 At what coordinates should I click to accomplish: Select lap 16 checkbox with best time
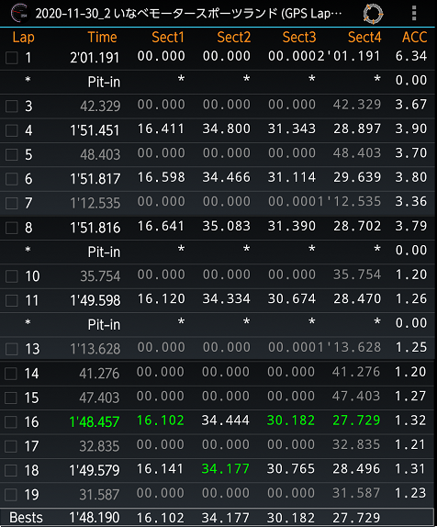[x=11, y=422]
